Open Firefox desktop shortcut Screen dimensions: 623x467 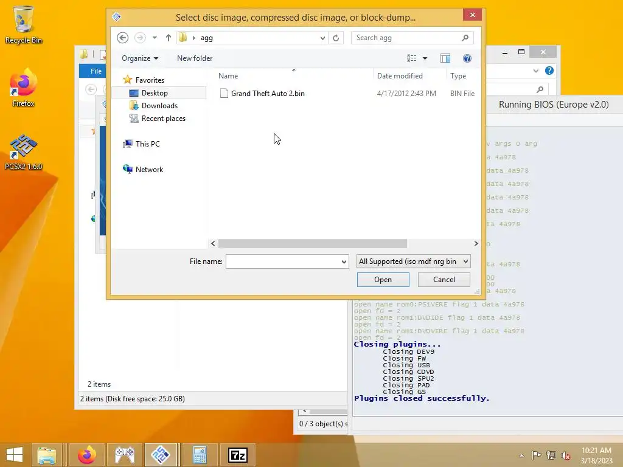coord(24,88)
